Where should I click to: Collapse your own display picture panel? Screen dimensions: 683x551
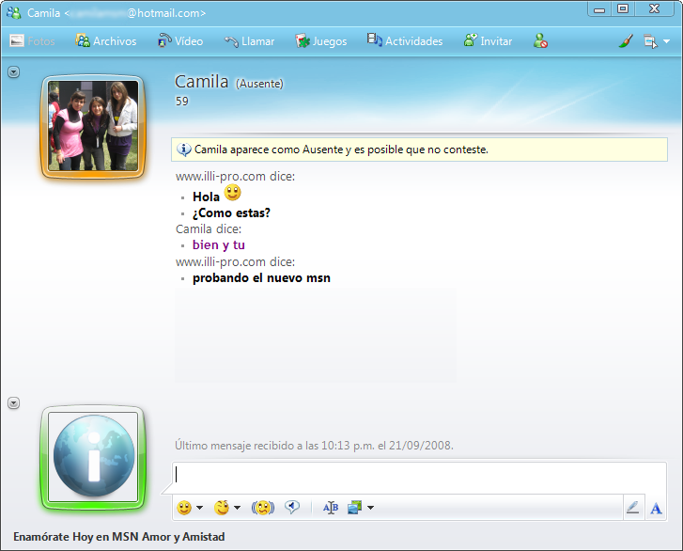(13, 402)
